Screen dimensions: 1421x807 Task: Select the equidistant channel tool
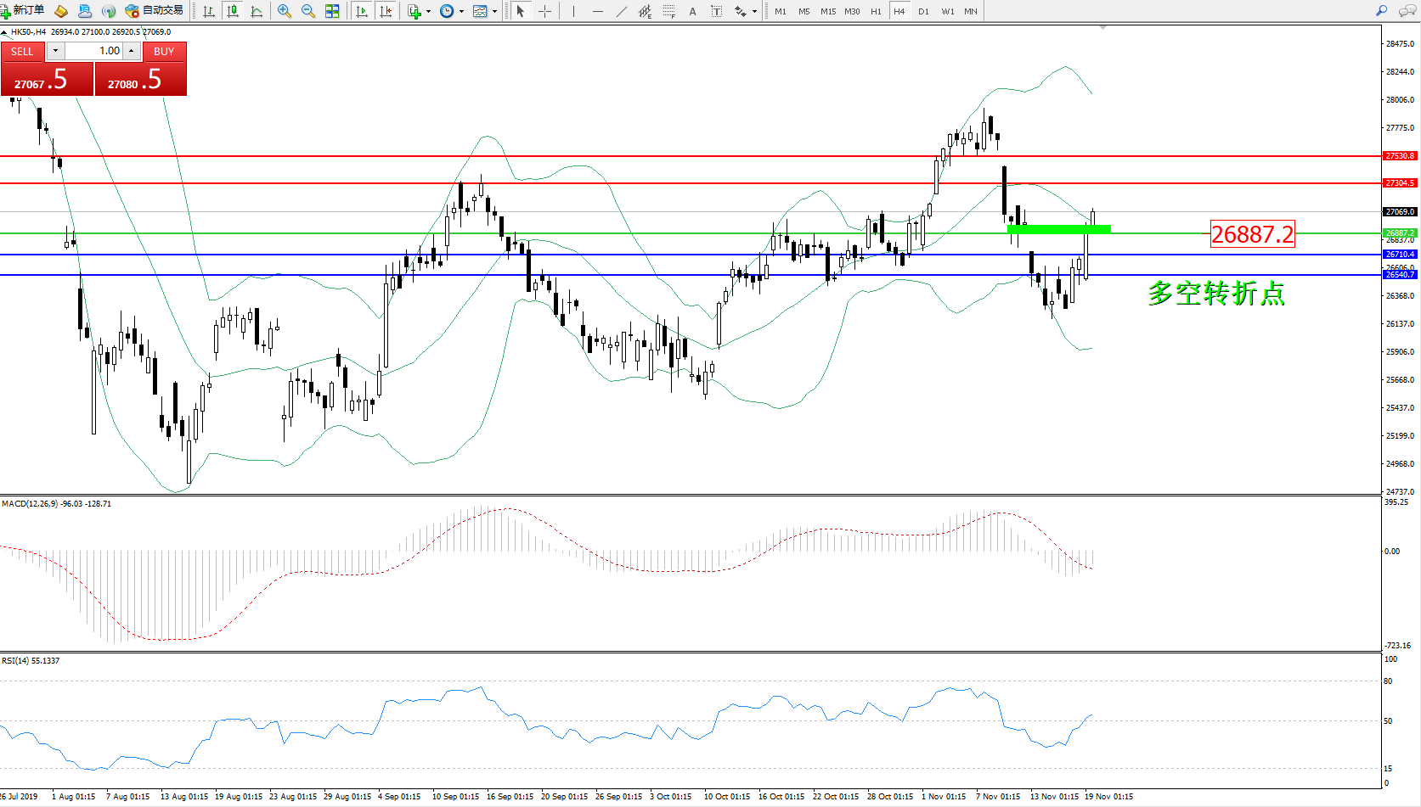coord(645,11)
